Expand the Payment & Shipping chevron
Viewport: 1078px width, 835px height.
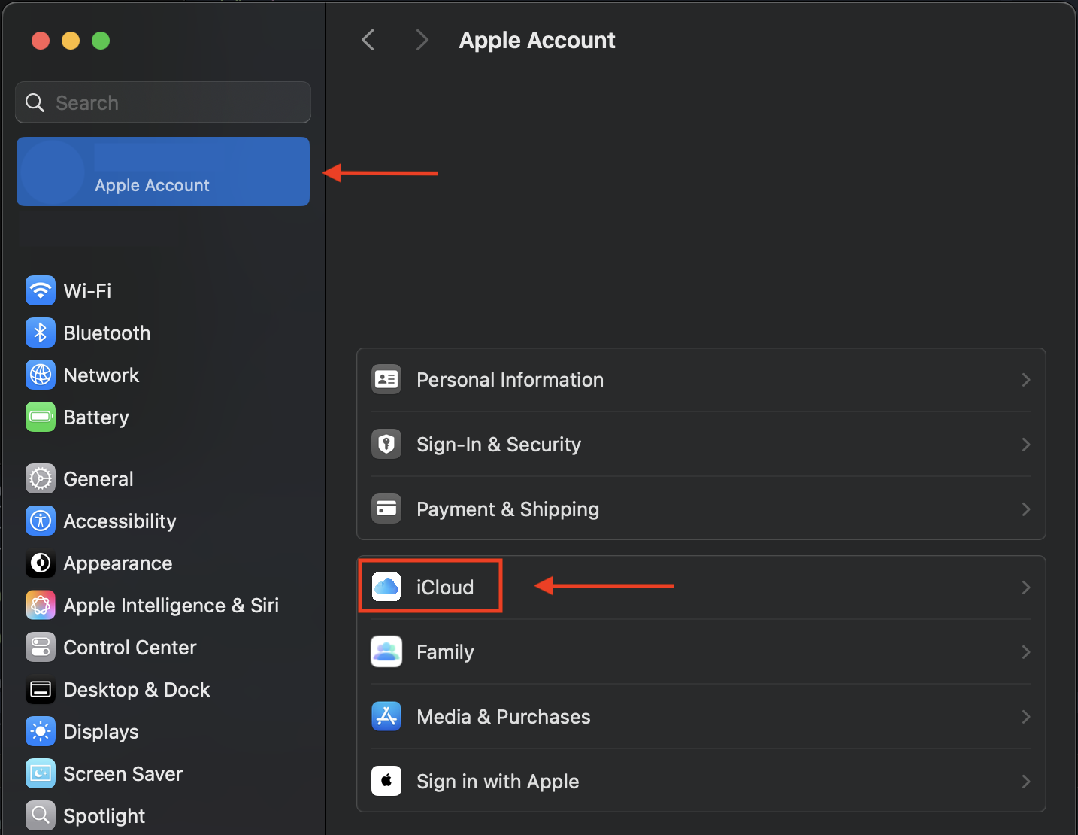(x=1025, y=509)
